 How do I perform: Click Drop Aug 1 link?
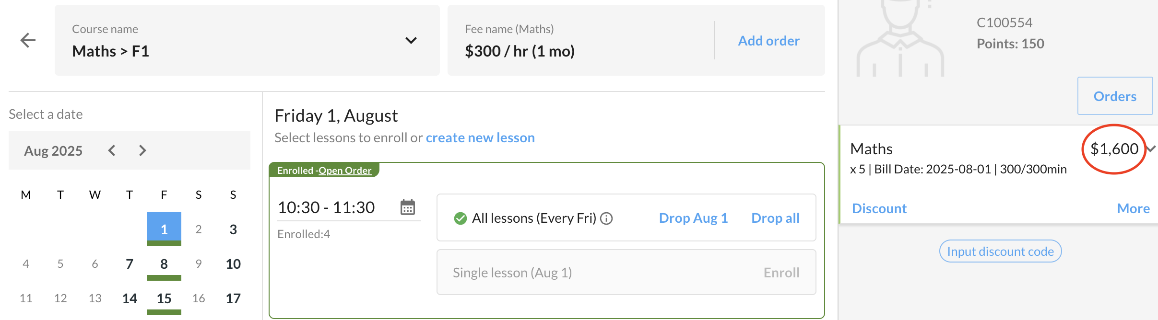693,218
